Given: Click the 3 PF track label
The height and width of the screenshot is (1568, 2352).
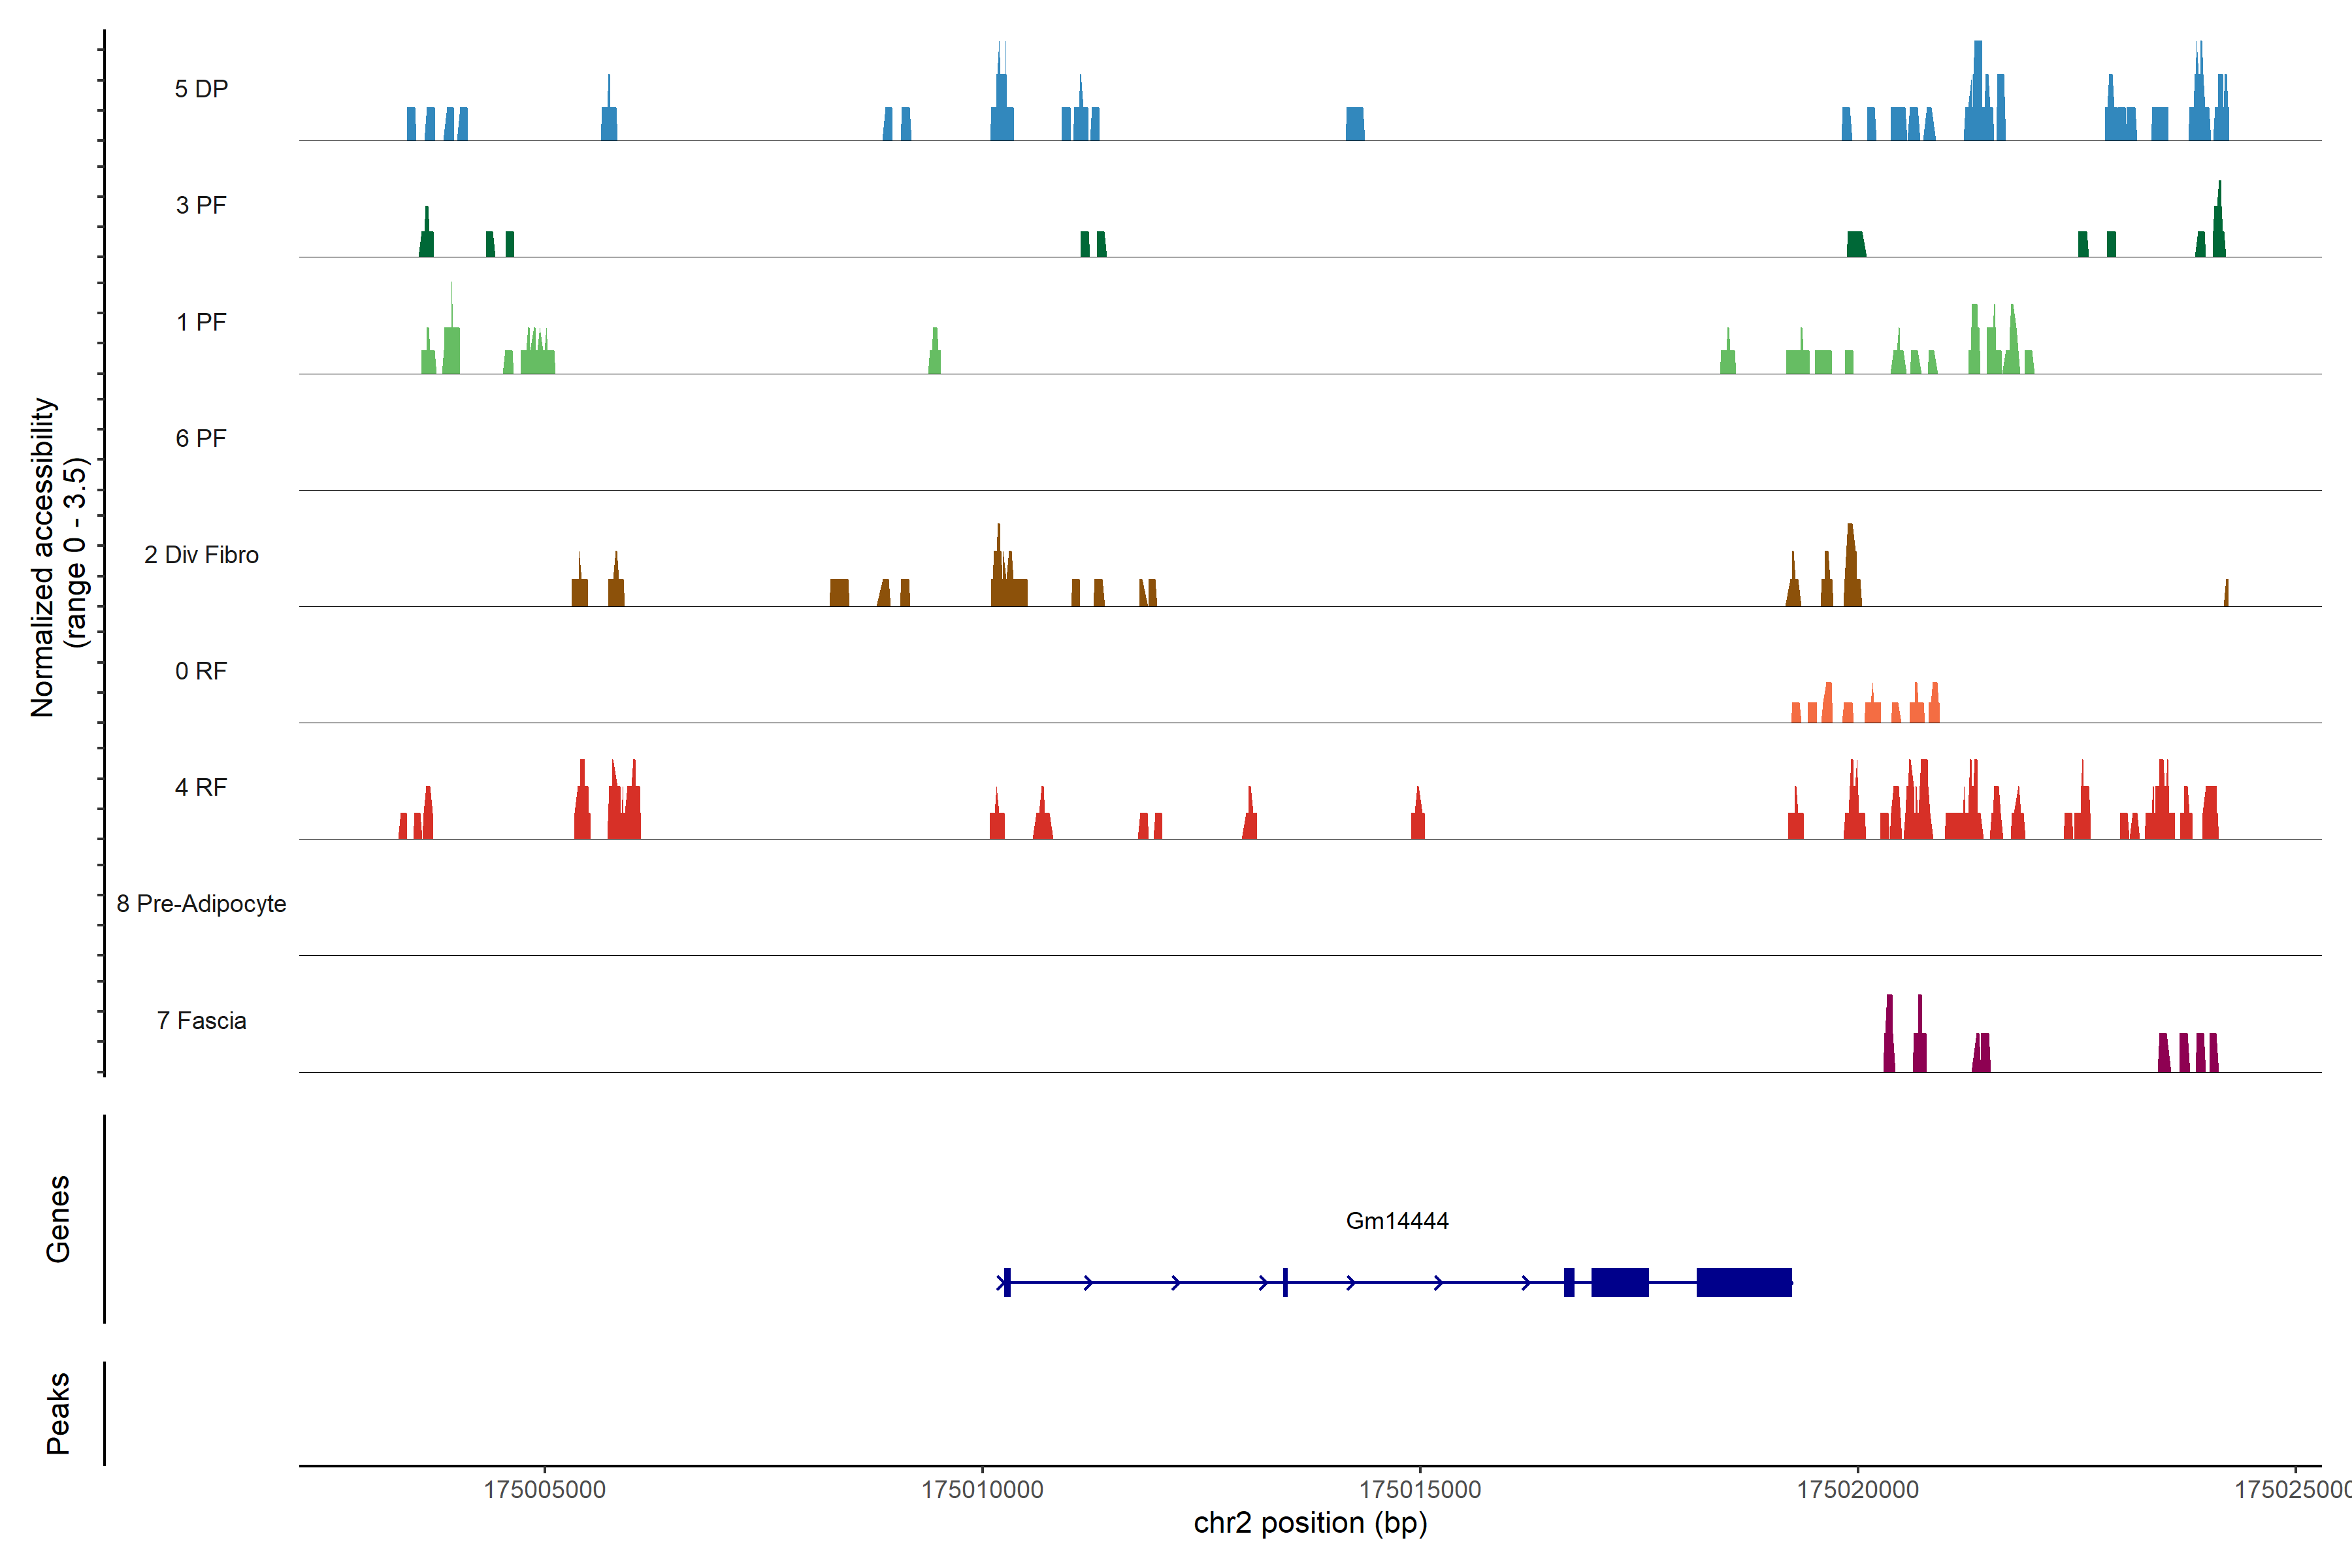Looking at the screenshot, I should point(201,205).
